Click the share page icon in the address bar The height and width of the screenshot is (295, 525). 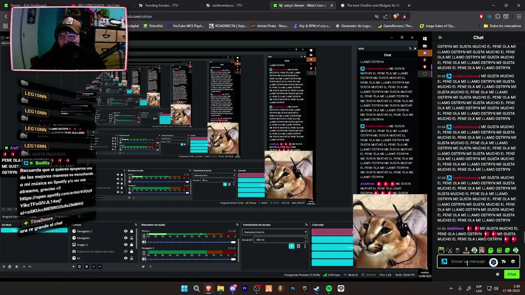coord(386,16)
